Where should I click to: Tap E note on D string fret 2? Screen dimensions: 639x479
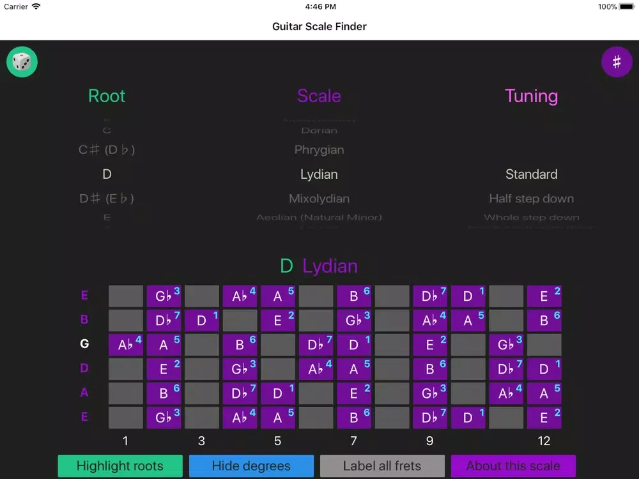(164, 369)
